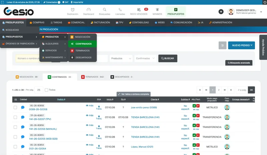This screenshot has height=155, width=267.
Task: Click the per-page 25 field
Action: [39, 90]
